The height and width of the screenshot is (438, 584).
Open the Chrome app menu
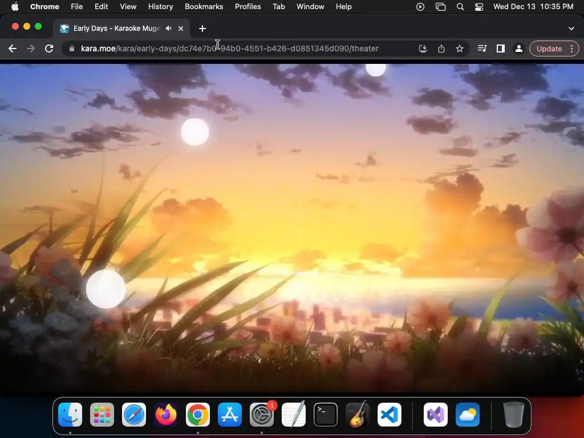coord(44,6)
